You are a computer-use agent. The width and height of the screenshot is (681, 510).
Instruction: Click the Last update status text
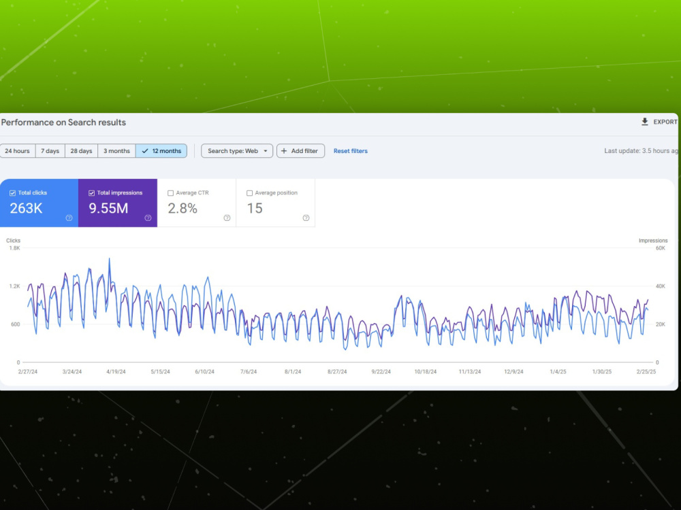(x=641, y=151)
